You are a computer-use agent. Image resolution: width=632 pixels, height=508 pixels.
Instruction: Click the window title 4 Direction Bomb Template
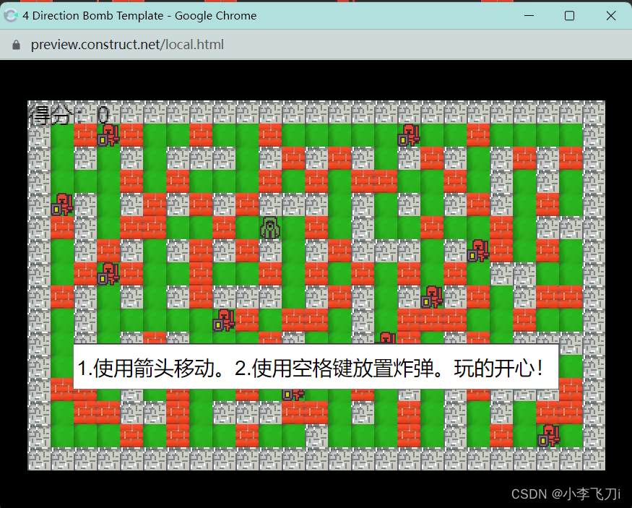93,16
